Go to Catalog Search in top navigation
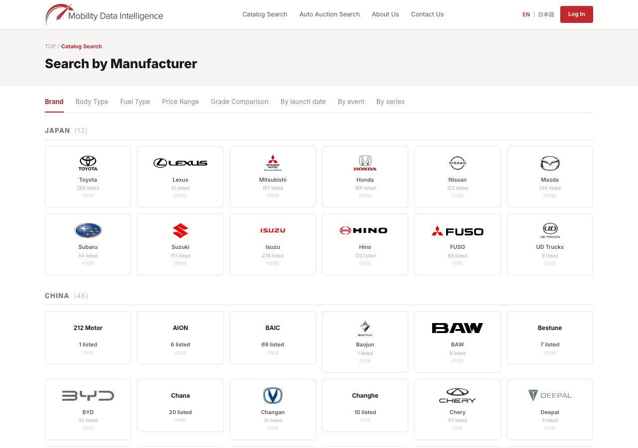 265,14
